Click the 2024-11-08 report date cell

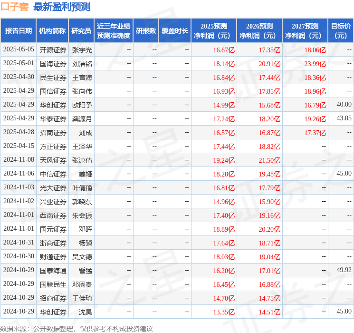19,160
